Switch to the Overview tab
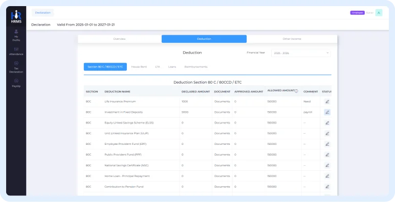Image resolution: width=395 pixels, height=202 pixels. (x=119, y=39)
